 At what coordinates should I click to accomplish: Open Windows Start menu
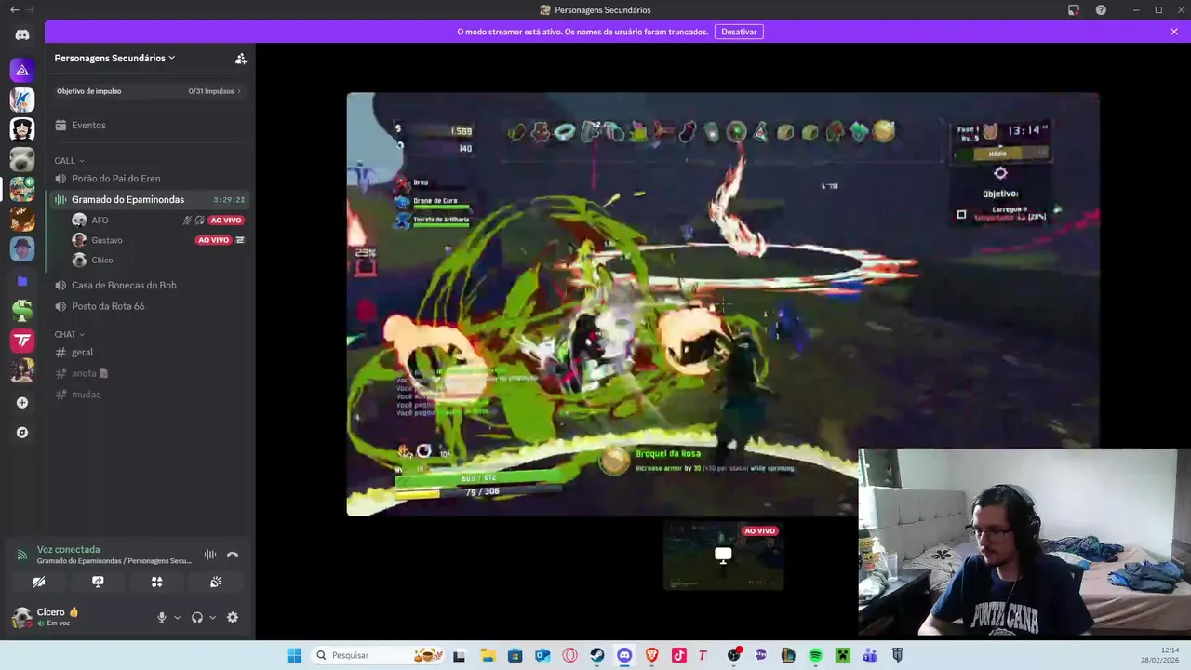coord(294,655)
